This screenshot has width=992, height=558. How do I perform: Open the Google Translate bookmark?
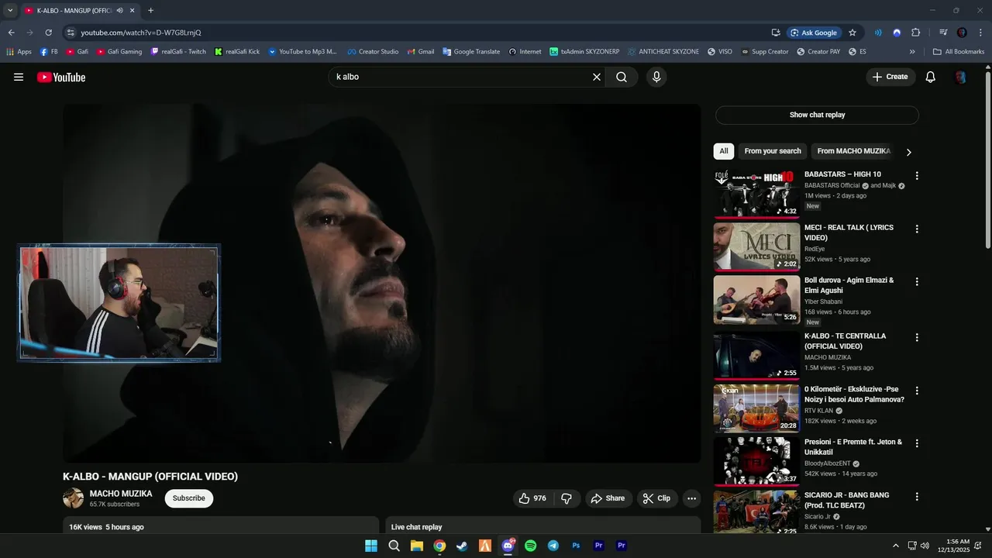click(471, 52)
